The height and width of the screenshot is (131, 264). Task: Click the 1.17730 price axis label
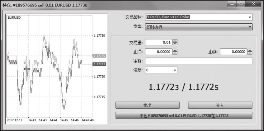(99, 35)
